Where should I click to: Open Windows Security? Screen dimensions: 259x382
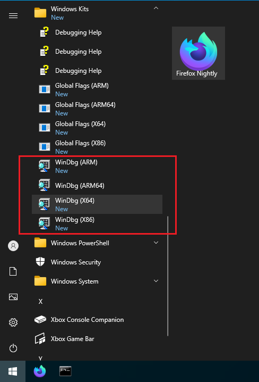tap(97, 262)
